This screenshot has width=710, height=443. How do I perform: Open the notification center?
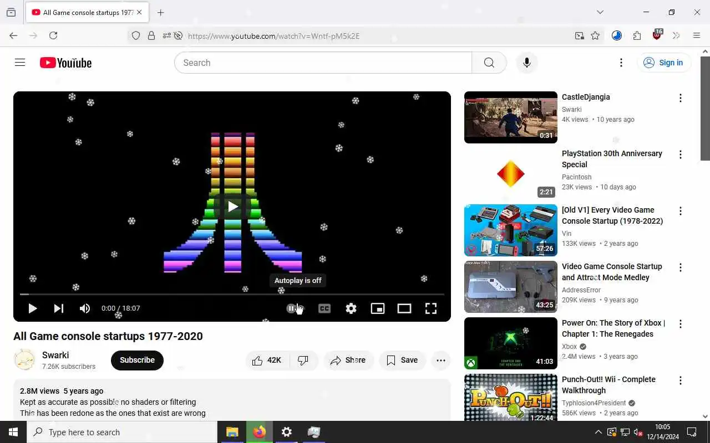692,432
